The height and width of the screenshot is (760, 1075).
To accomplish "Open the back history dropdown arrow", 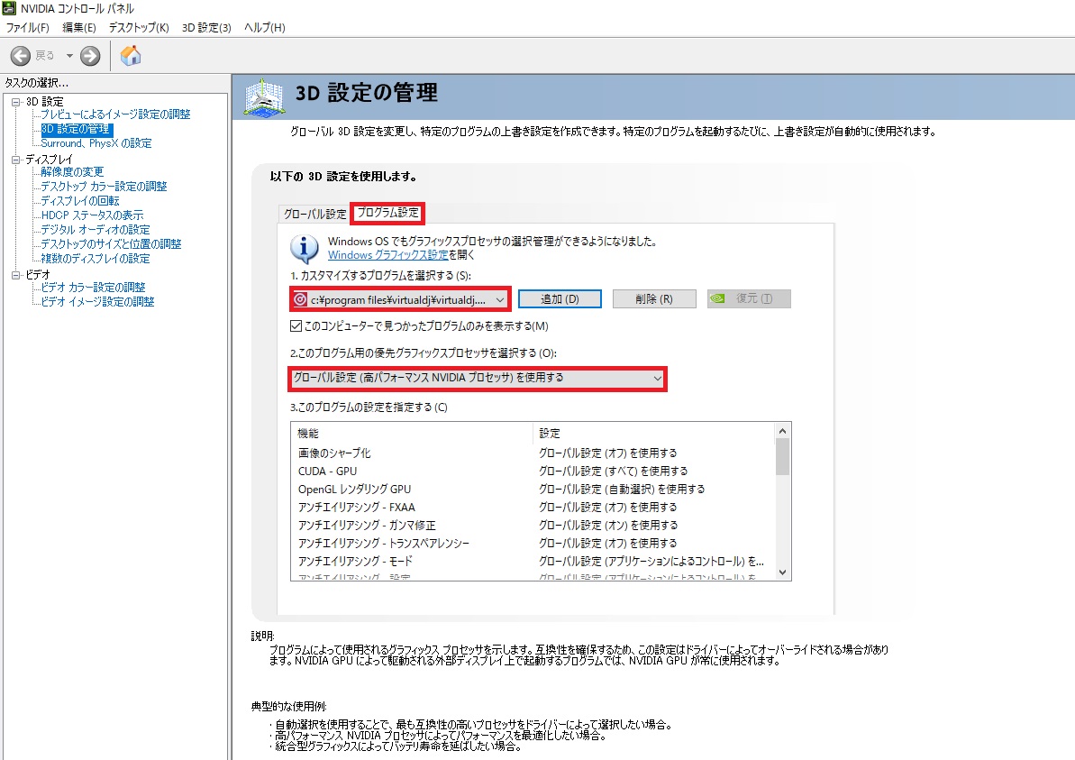I will tap(69, 56).
